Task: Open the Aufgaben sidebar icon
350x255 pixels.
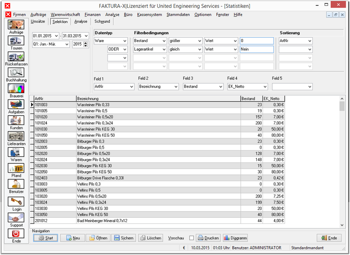Action: [x=16, y=104]
